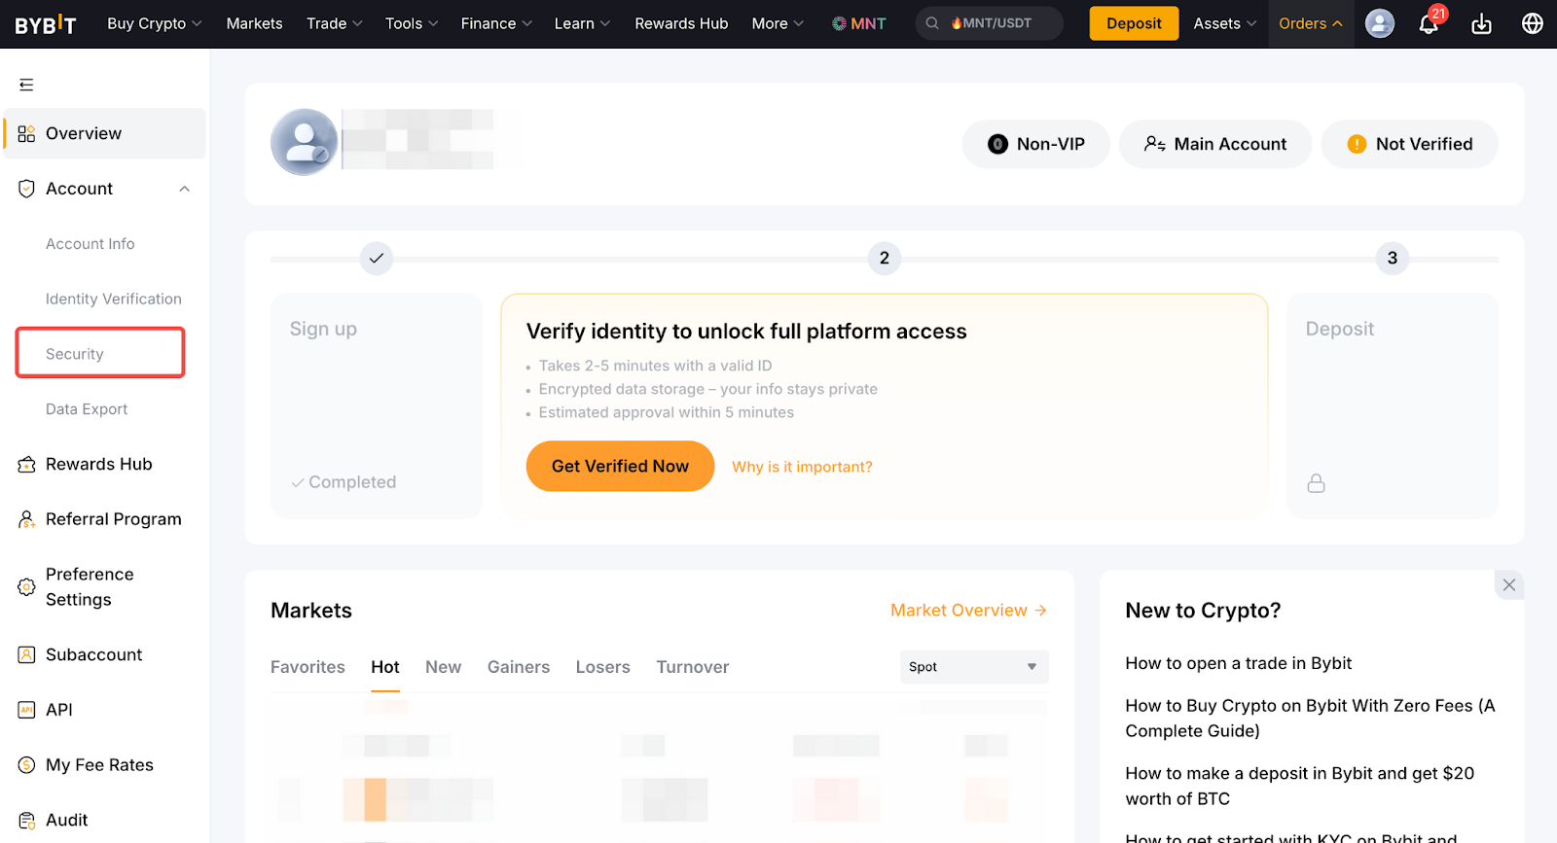This screenshot has height=843, width=1557.
Task: Click the download app icon
Action: point(1481,24)
